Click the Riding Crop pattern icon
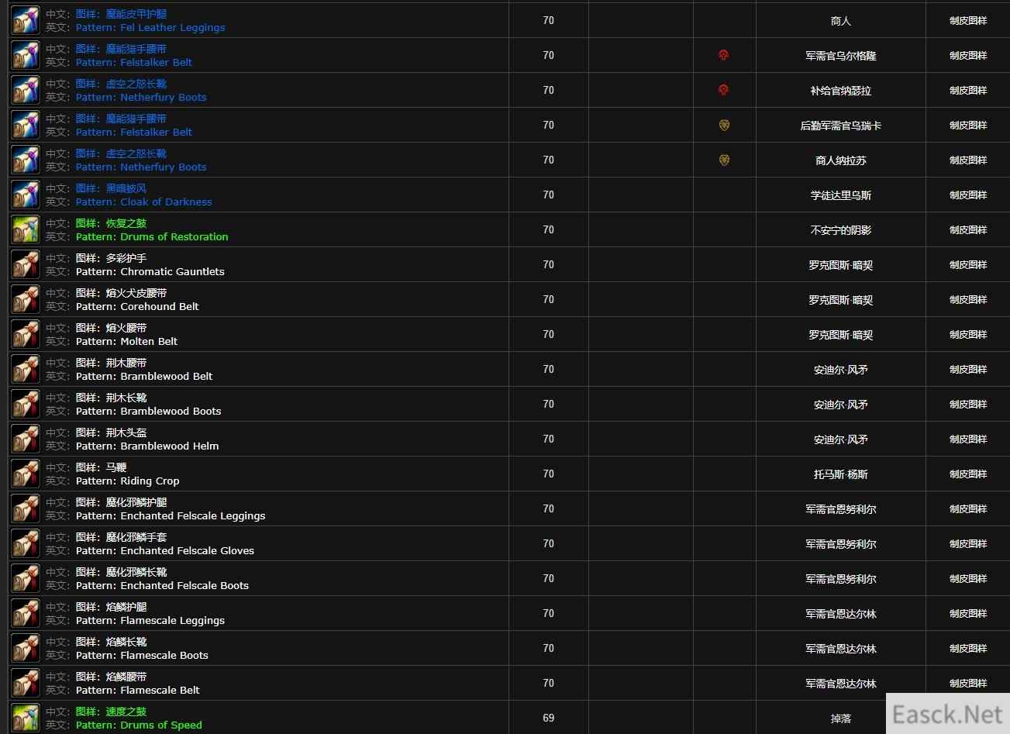The width and height of the screenshot is (1010, 734). click(26, 474)
